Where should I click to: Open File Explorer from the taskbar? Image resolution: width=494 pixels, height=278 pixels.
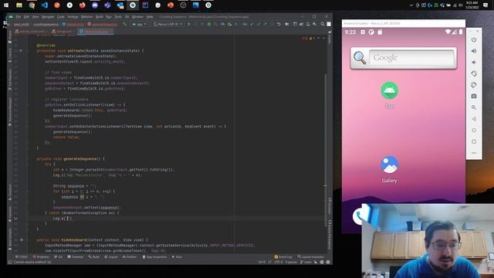tap(19, 5)
